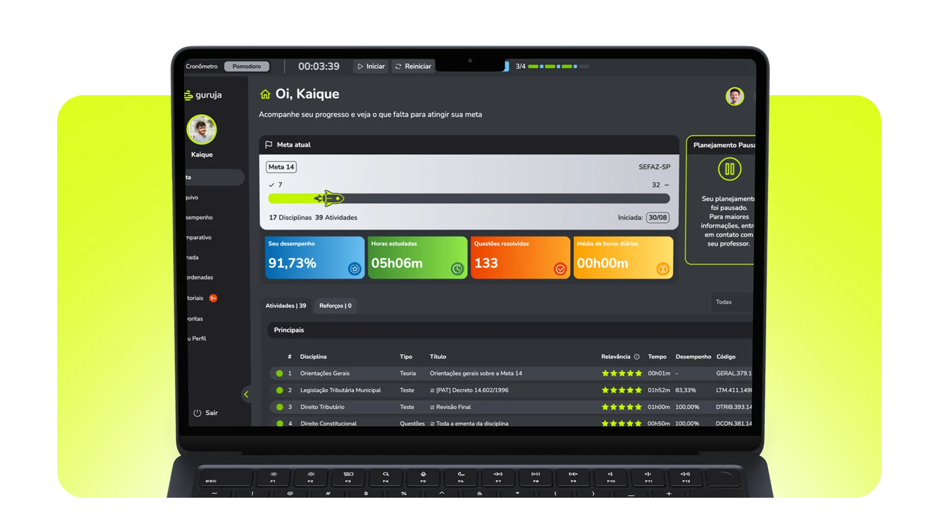This screenshot has height=527, width=938.
Task: Switch to the Reforços | 0 tab
Action: [x=335, y=306]
